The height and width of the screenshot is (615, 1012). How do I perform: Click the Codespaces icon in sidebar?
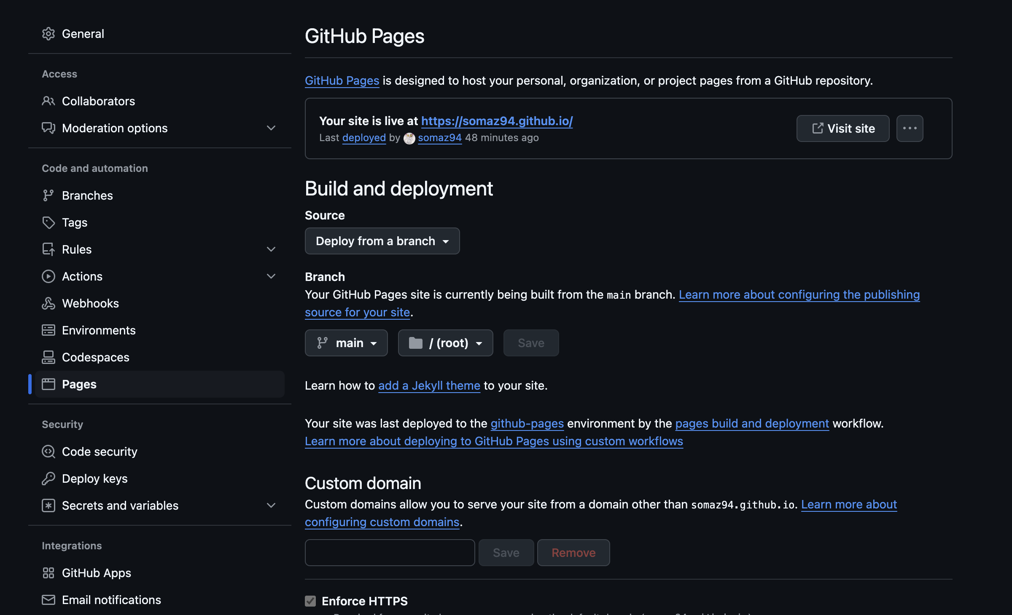48,357
